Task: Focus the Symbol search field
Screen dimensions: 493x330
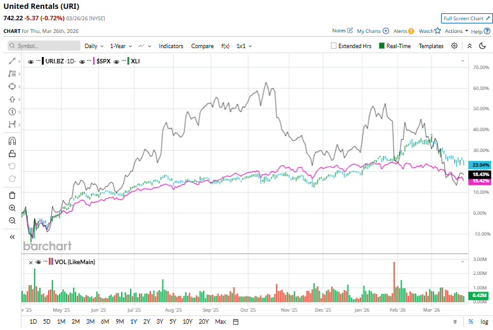Action: pyautogui.click(x=44, y=46)
